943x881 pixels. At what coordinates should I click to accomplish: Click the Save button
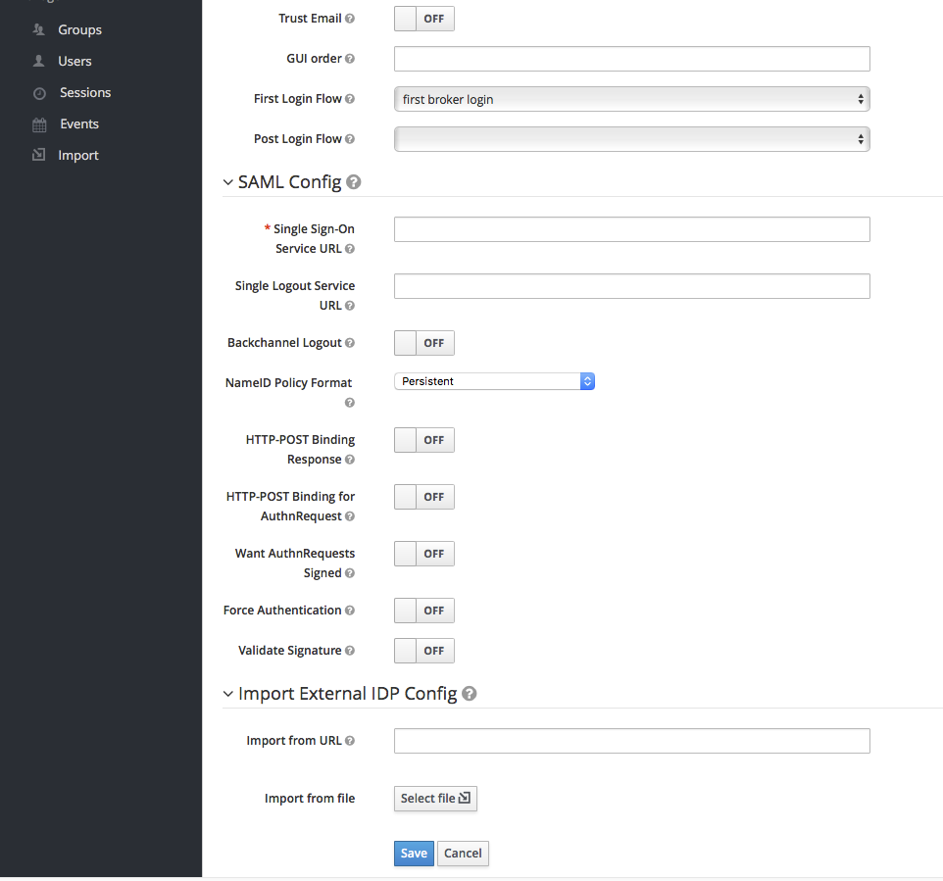(414, 854)
